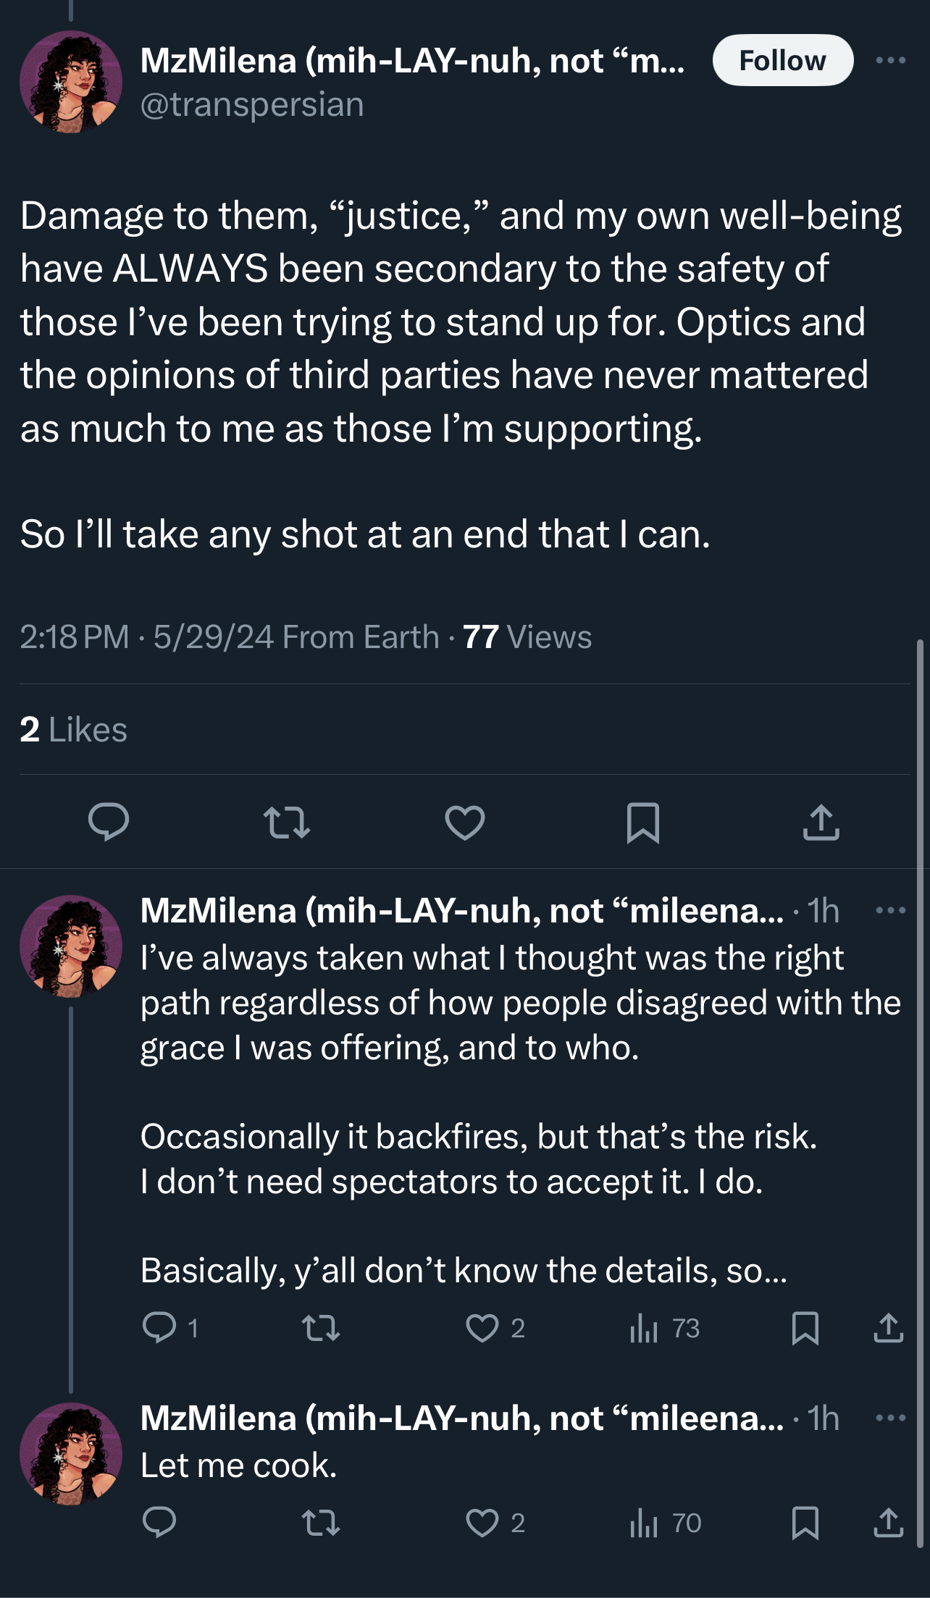Share the main tweet
The height and width of the screenshot is (1598, 930).
[821, 823]
